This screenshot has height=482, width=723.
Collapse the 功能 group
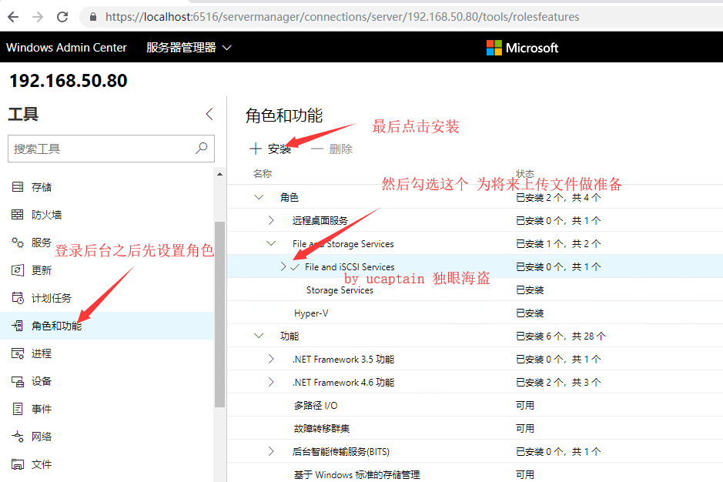click(259, 336)
